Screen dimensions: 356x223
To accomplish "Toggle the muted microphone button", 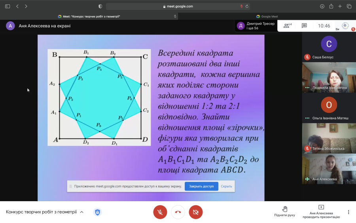I will point(160,212).
